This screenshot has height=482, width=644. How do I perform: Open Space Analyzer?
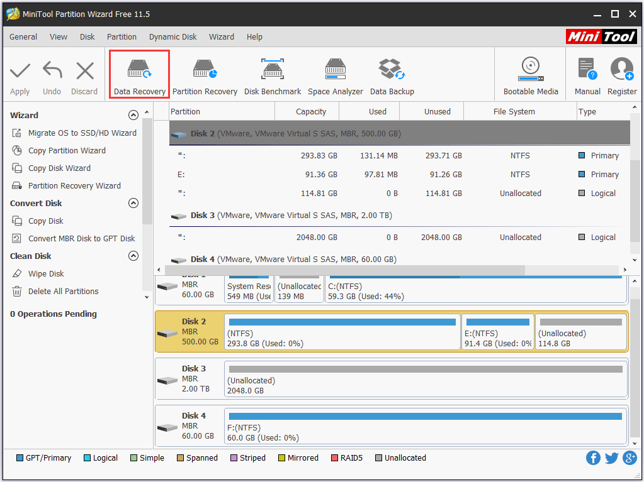coord(335,75)
